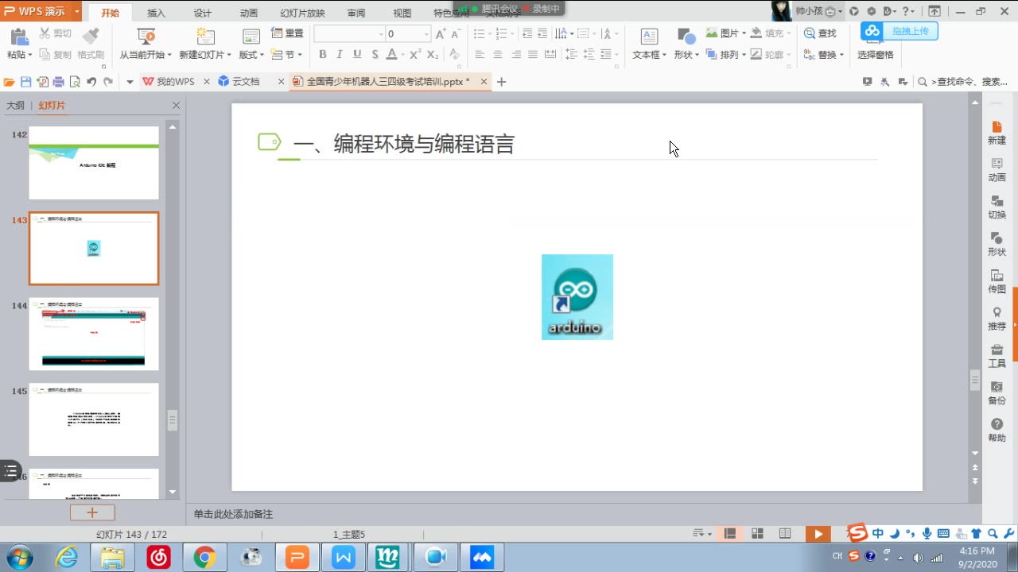Click the Reset (重置) button
The image size is (1018, 572).
pyautogui.click(x=287, y=33)
